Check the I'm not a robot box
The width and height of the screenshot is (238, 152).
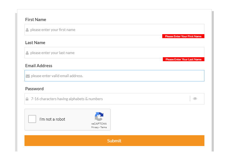pyautogui.click(x=32, y=119)
